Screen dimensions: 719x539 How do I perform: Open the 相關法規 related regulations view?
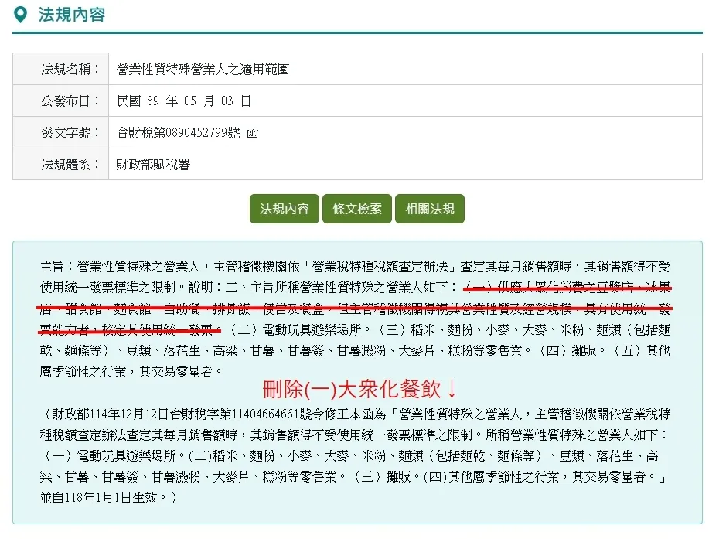coord(430,208)
